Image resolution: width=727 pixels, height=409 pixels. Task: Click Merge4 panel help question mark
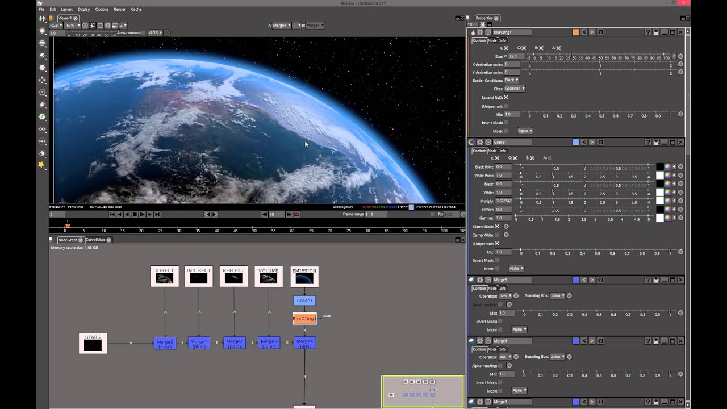[648, 341]
